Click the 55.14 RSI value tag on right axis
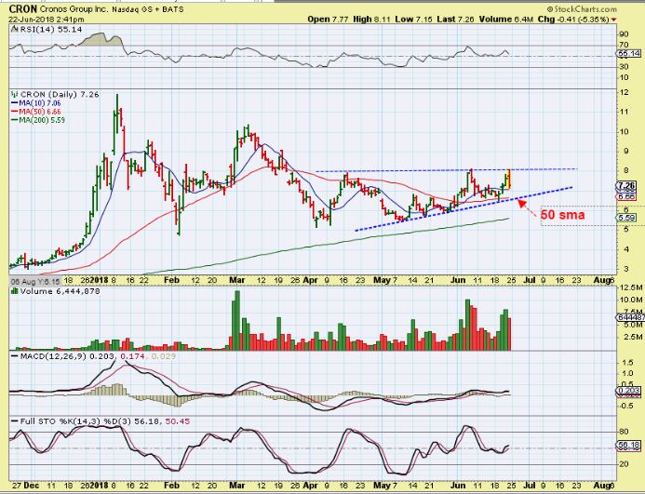This screenshot has height=494, width=645. 629,53
